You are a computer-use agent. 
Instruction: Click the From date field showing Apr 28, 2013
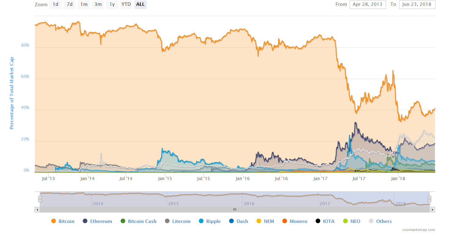point(368,4)
